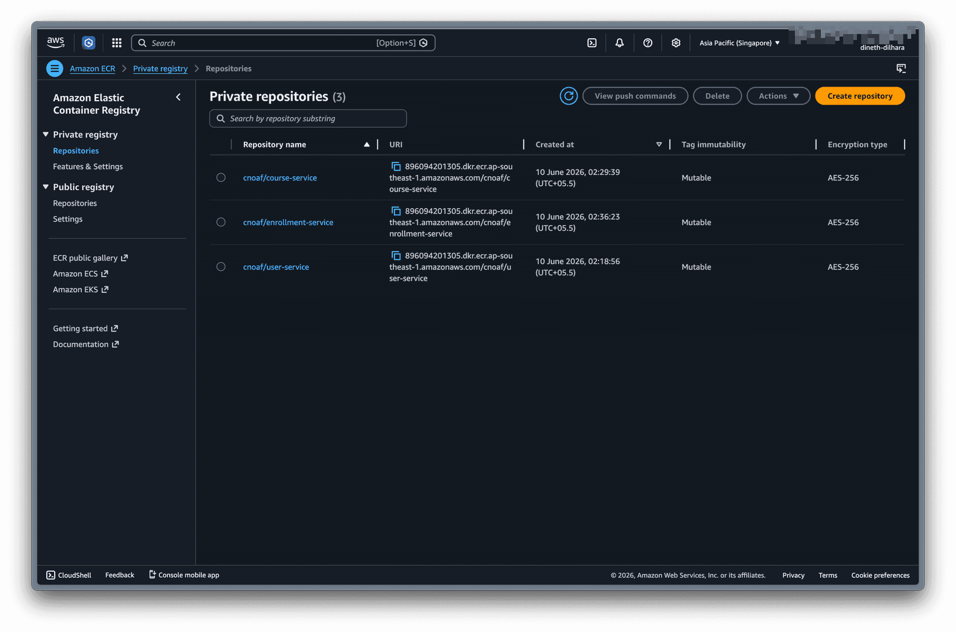Open the Amazon EKS external link
The height and width of the screenshot is (632, 956).
point(80,289)
